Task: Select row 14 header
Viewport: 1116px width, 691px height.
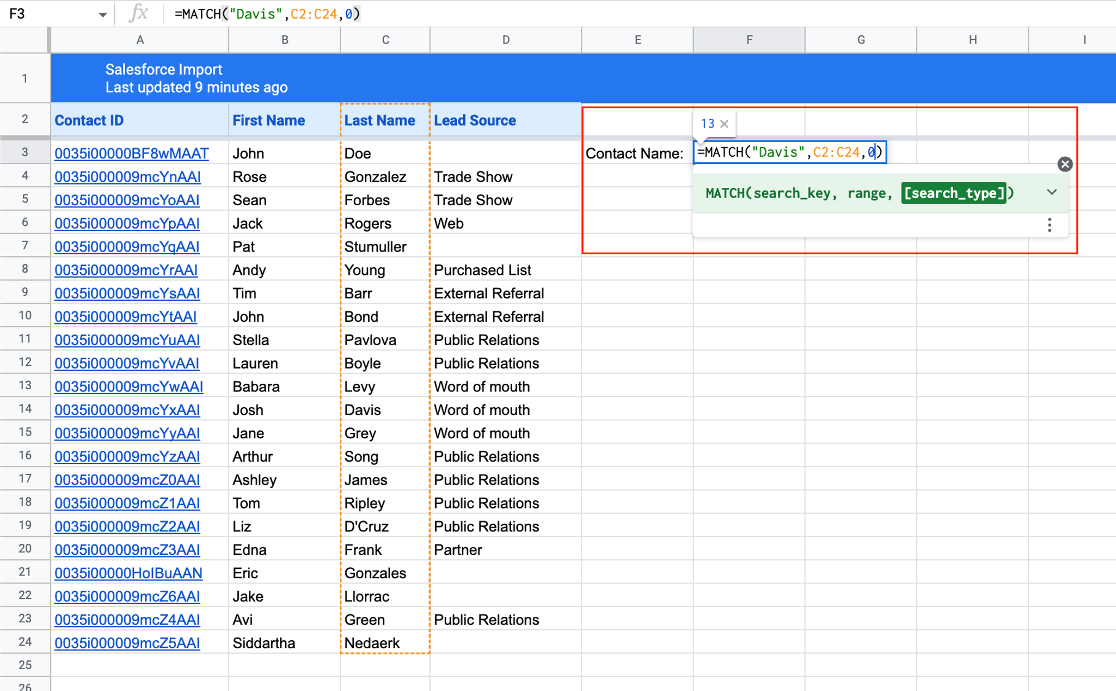Action: (25, 409)
